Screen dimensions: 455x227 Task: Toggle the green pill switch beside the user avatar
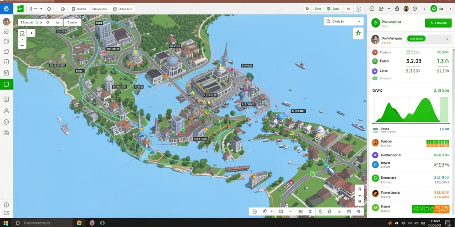point(416,39)
